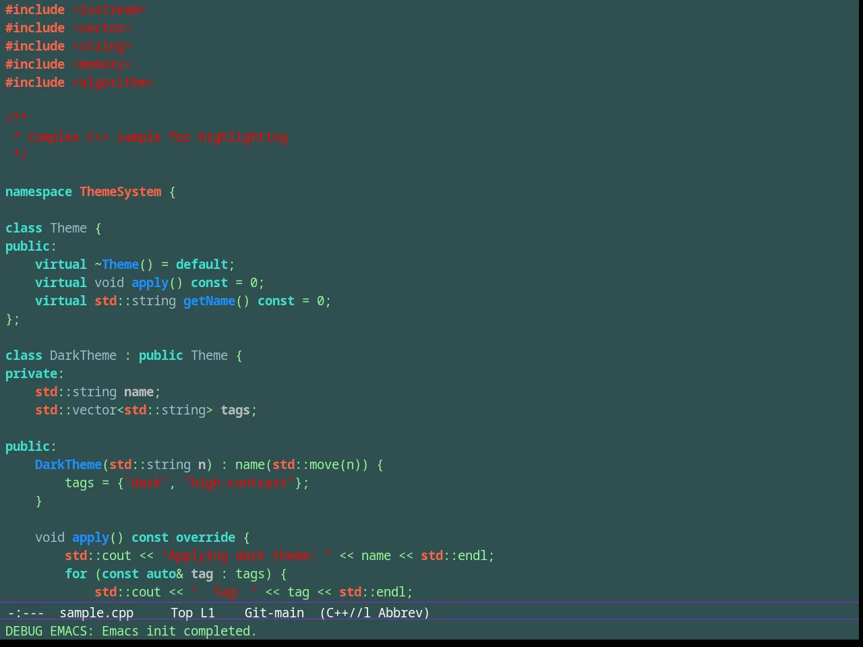Click the ~Theme destructor name
The height and width of the screenshot is (647, 863).
(x=117, y=264)
